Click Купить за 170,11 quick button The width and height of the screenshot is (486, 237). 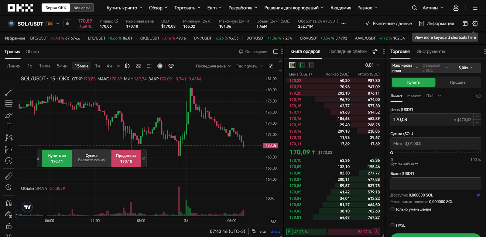tap(57, 159)
